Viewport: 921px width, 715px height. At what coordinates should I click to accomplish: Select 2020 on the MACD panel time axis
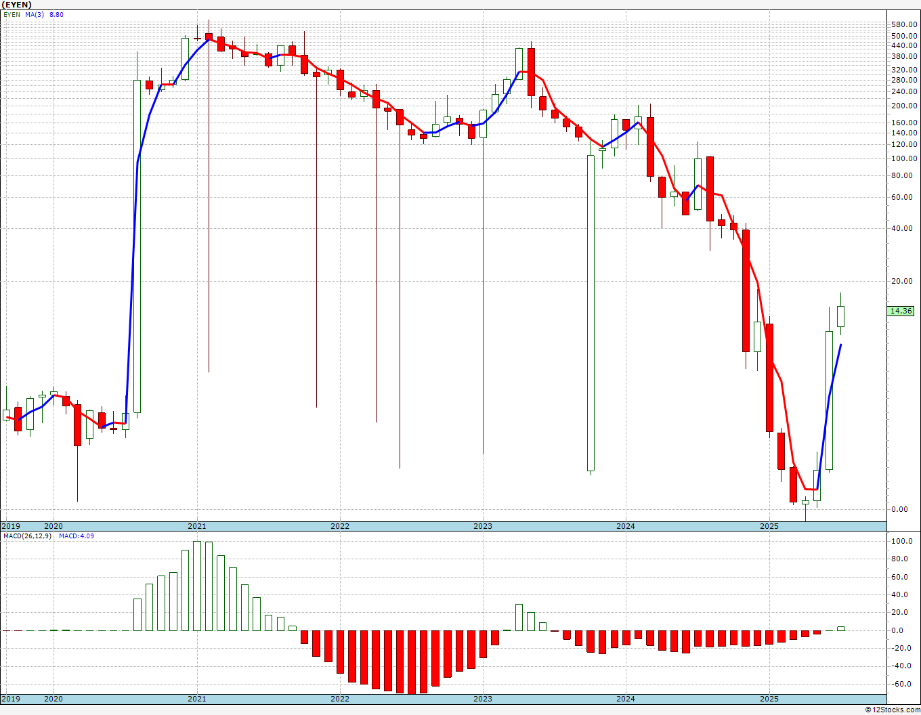click(x=53, y=699)
